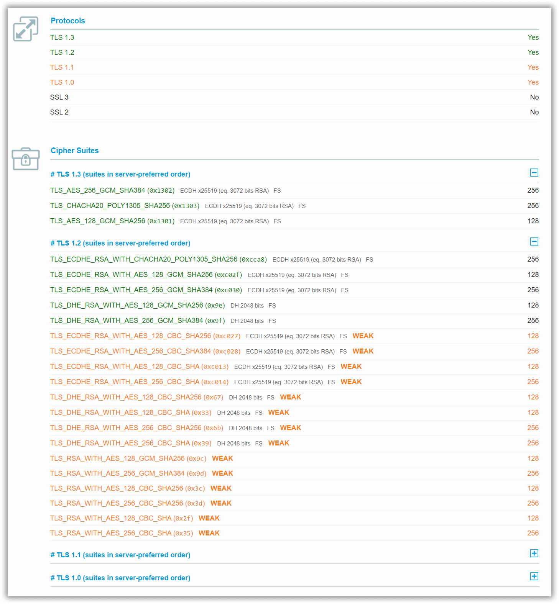This screenshot has height=604, width=559.
Task: Select the SSL 3 protocol label
Action: pos(59,97)
